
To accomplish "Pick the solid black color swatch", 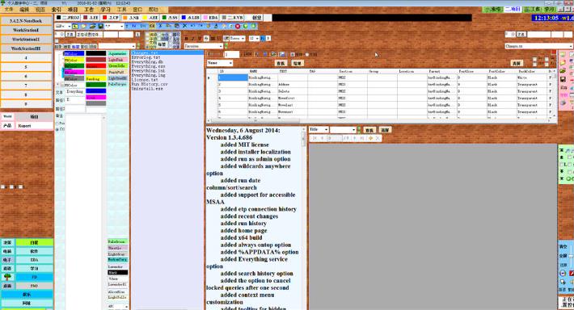I will [x=96, y=53].
